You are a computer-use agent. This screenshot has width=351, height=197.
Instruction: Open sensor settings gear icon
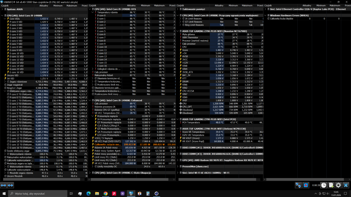(338, 185)
